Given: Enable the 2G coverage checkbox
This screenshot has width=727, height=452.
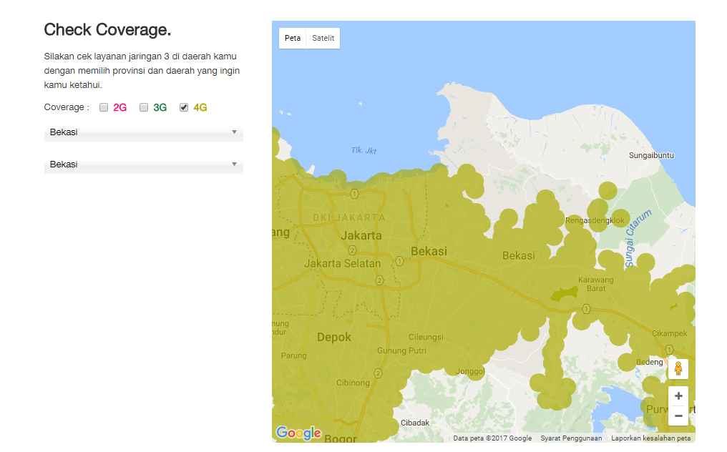Looking at the screenshot, I should (x=104, y=107).
